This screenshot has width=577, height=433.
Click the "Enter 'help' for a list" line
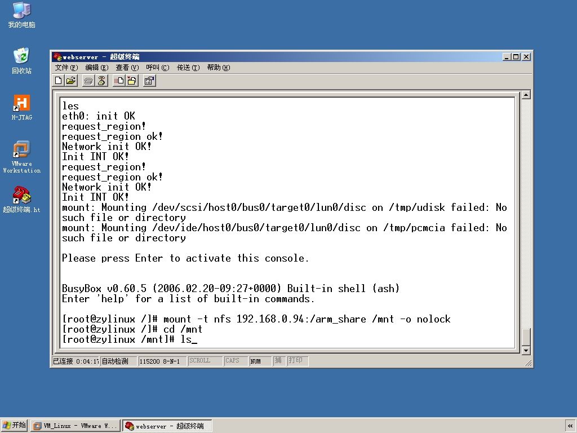click(x=188, y=299)
